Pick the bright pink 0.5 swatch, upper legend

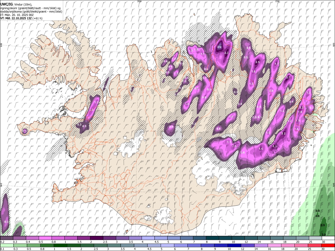point(45,238)
